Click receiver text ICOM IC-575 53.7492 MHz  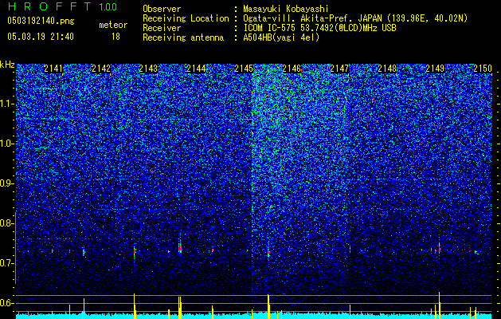click(x=320, y=28)
